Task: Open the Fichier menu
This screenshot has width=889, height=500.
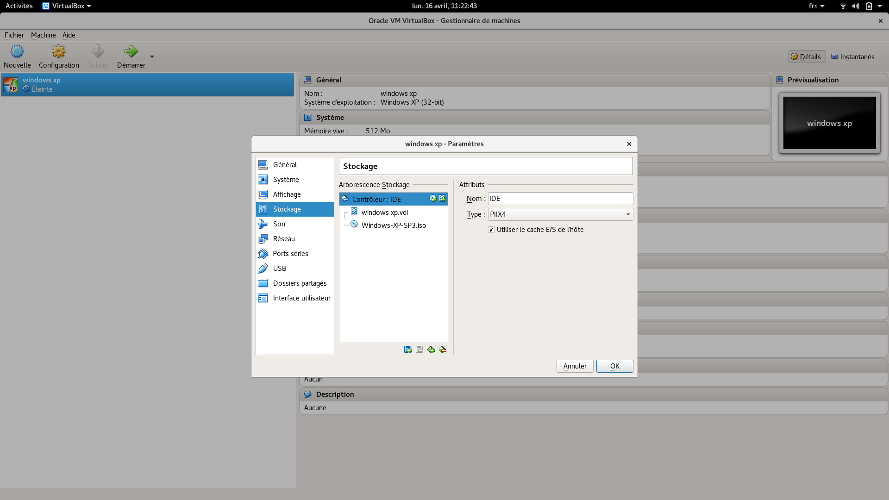Action: click(14, 35)
